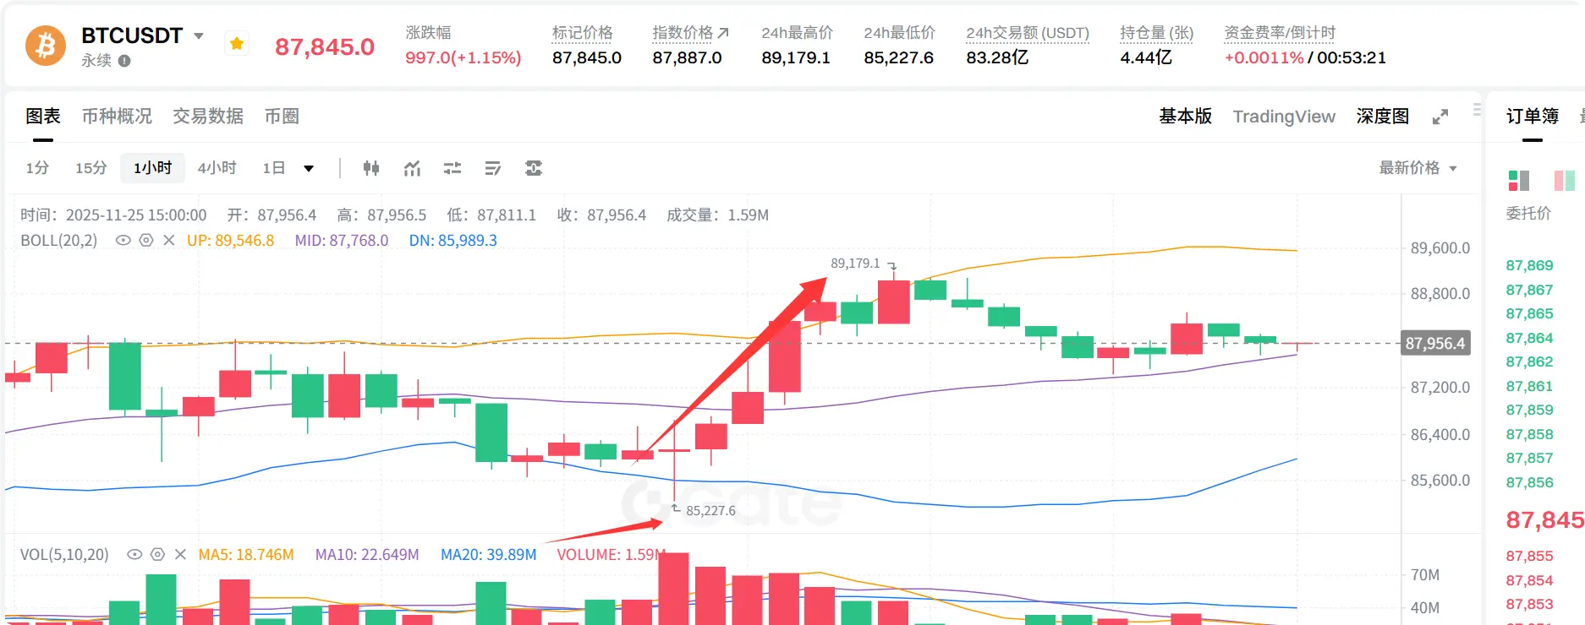Open BOLL indicator settings
This screenshot has width=1585, height=625.
[x=145, y=241]
